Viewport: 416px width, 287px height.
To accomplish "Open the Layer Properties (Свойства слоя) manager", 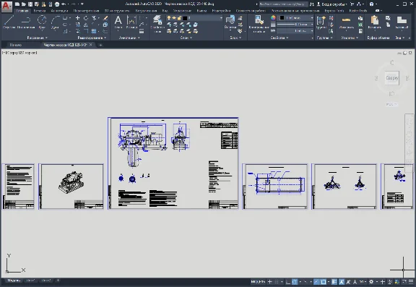I will click(157, 24).
